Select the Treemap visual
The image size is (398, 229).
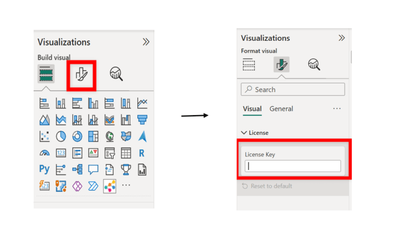[93, 136]
